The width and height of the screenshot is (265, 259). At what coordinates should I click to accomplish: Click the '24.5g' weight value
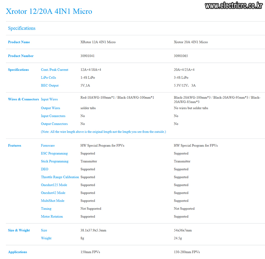(x=178, y=238)
